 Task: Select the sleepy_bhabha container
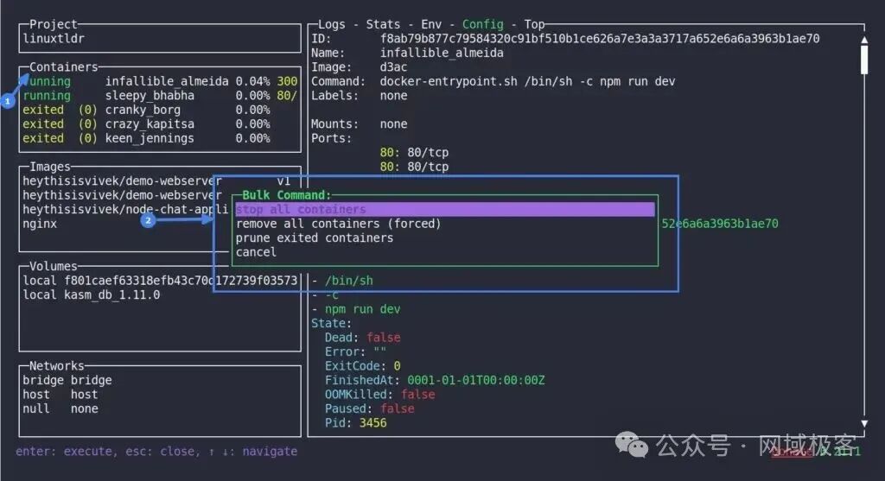tap(160, 95)
